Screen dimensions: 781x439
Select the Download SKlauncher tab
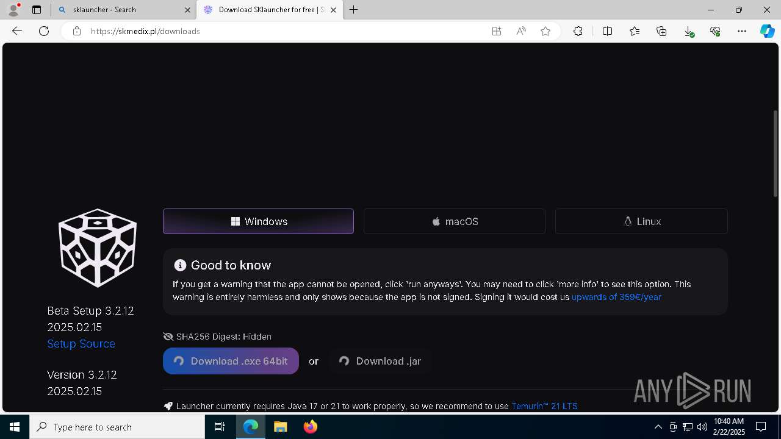tap(270, 10)
